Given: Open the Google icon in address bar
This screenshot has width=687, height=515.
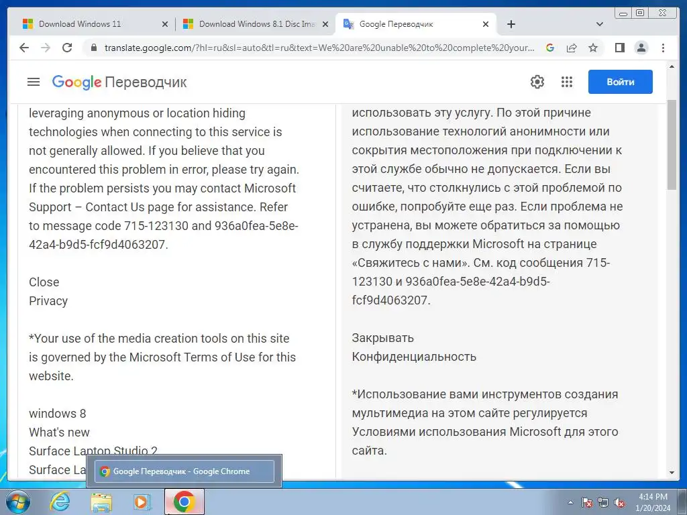Looking at the screenshot, I should point(550,48).
